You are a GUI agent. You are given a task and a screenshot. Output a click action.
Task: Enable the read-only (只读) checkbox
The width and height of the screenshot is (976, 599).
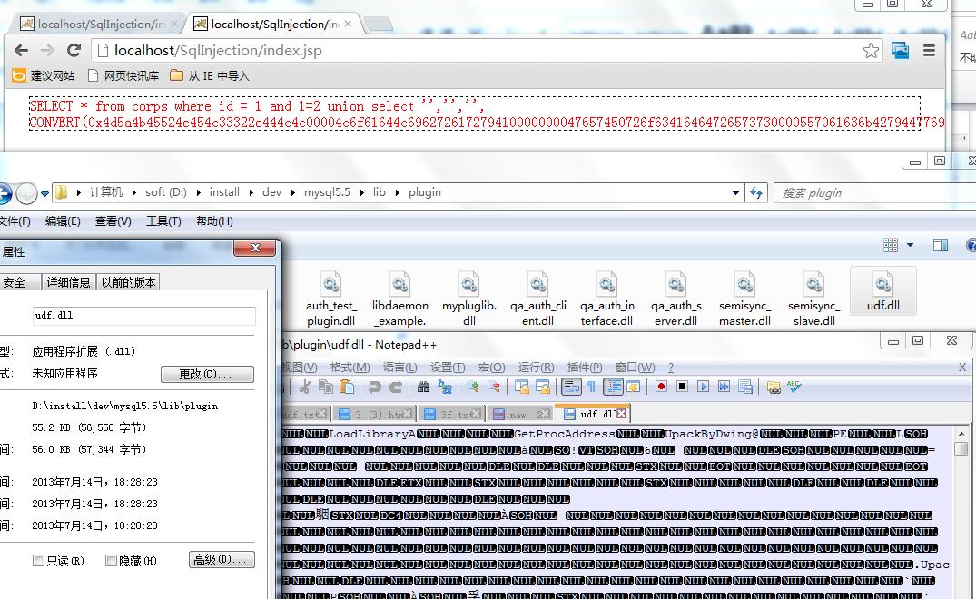[39, 561]
